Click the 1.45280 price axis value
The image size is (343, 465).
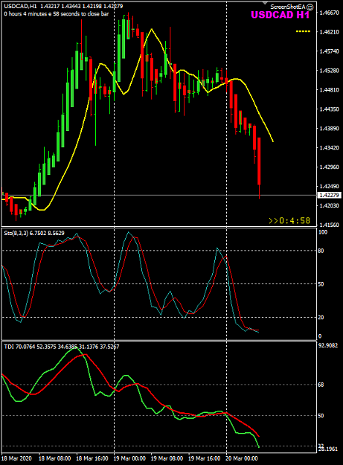[329, 71]
